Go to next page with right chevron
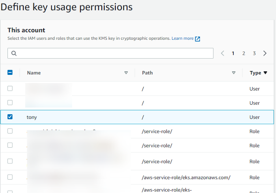 coord(265,54)
